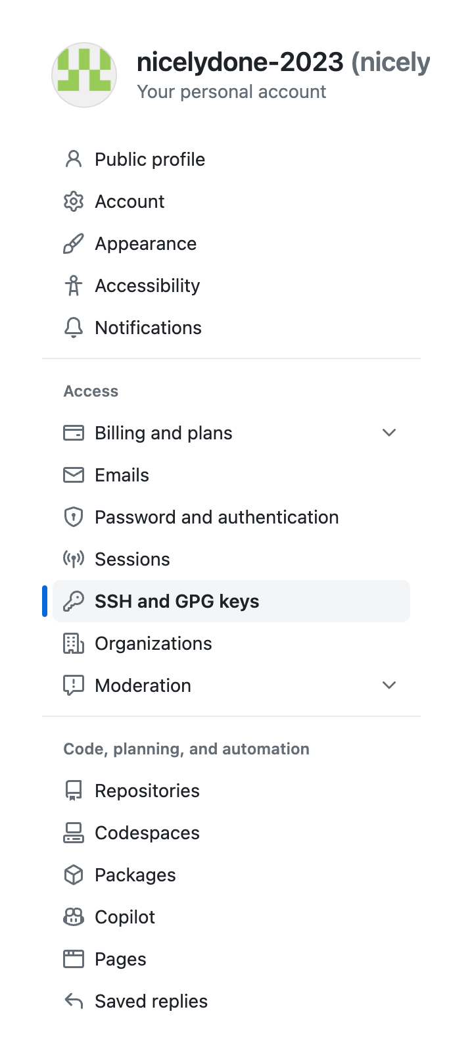Viewport: 472px width, 1053px height.
Task: Click the Accessibility icon
Action: coord(74,285)
